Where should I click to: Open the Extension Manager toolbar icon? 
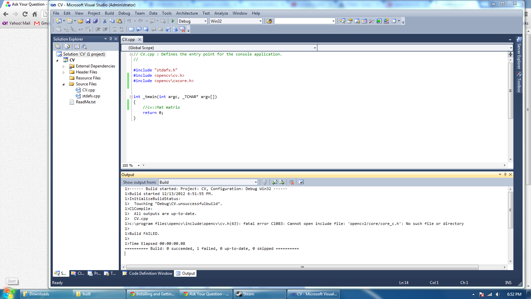pos(386,21)
